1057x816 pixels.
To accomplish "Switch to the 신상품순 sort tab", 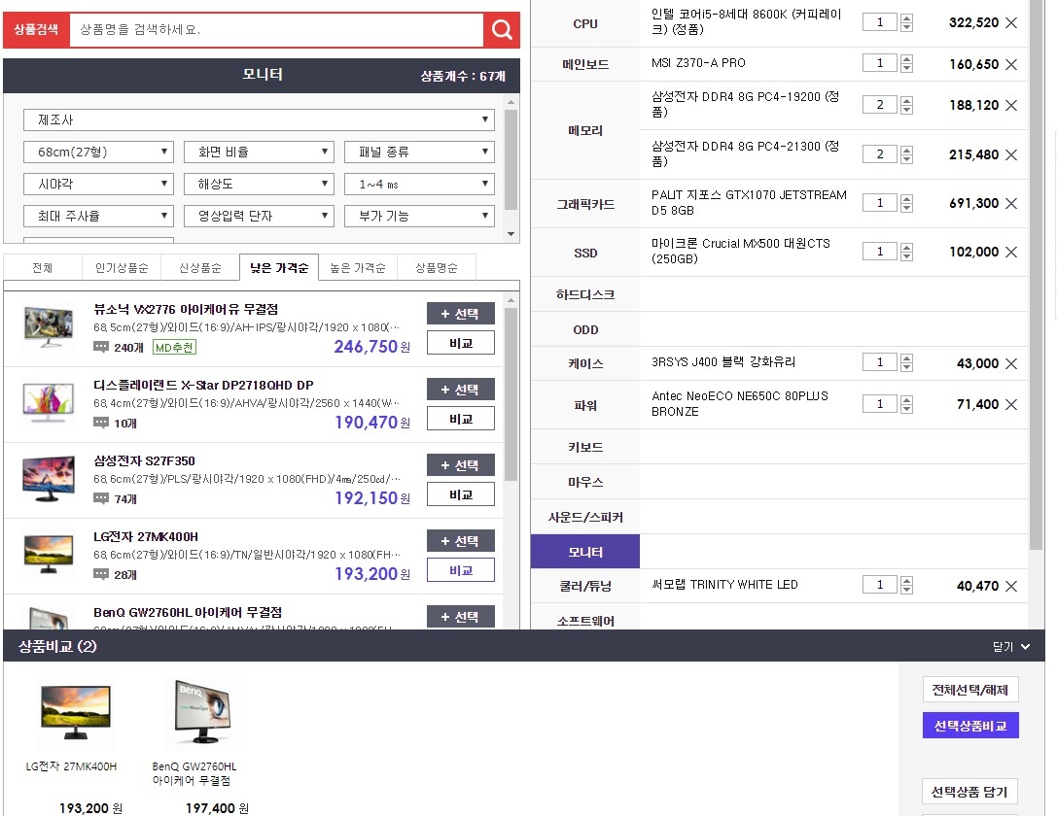I will point(200,268).
